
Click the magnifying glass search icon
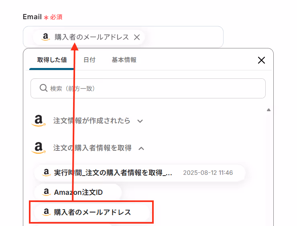point(43,88)
